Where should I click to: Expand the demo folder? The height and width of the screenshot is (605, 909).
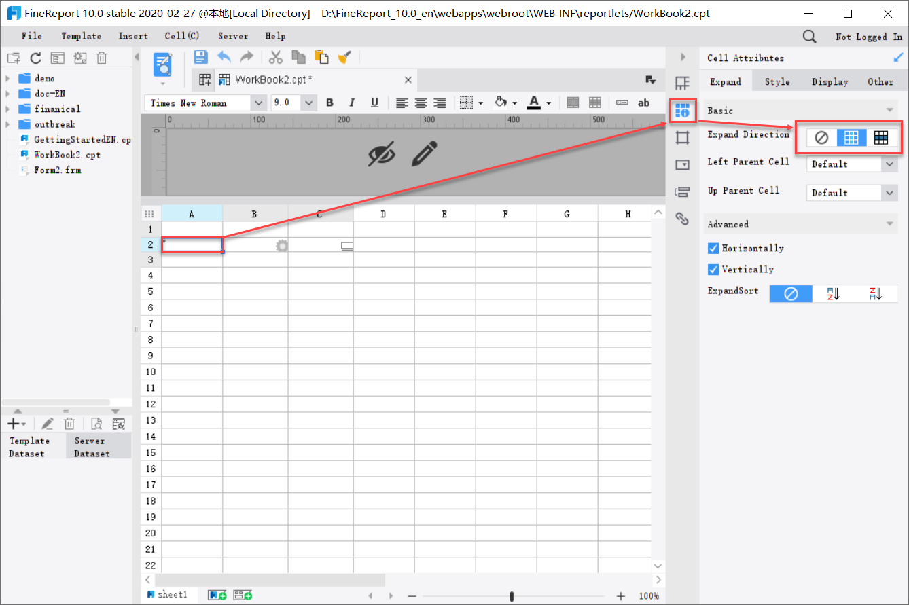(x=7, y=79)
